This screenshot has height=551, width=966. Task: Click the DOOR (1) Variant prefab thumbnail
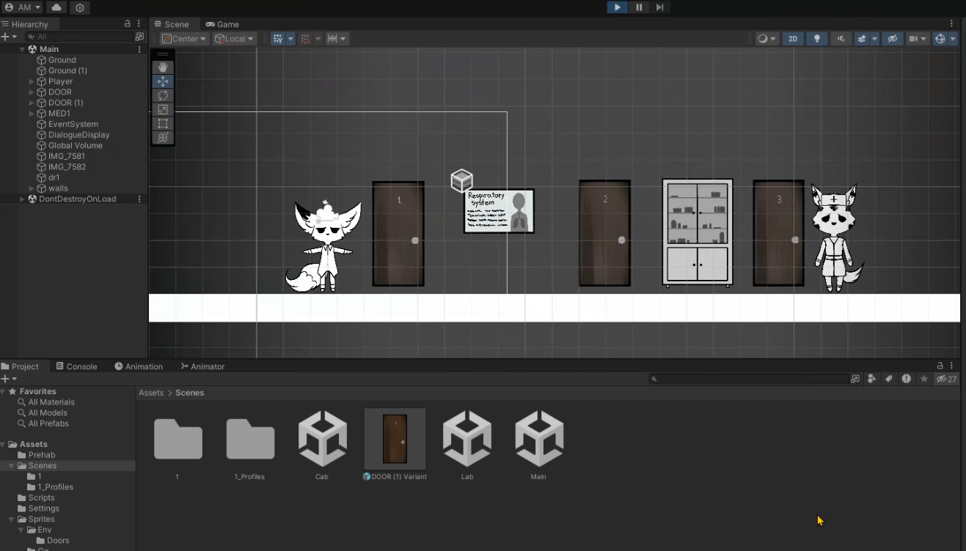(395, 439)
